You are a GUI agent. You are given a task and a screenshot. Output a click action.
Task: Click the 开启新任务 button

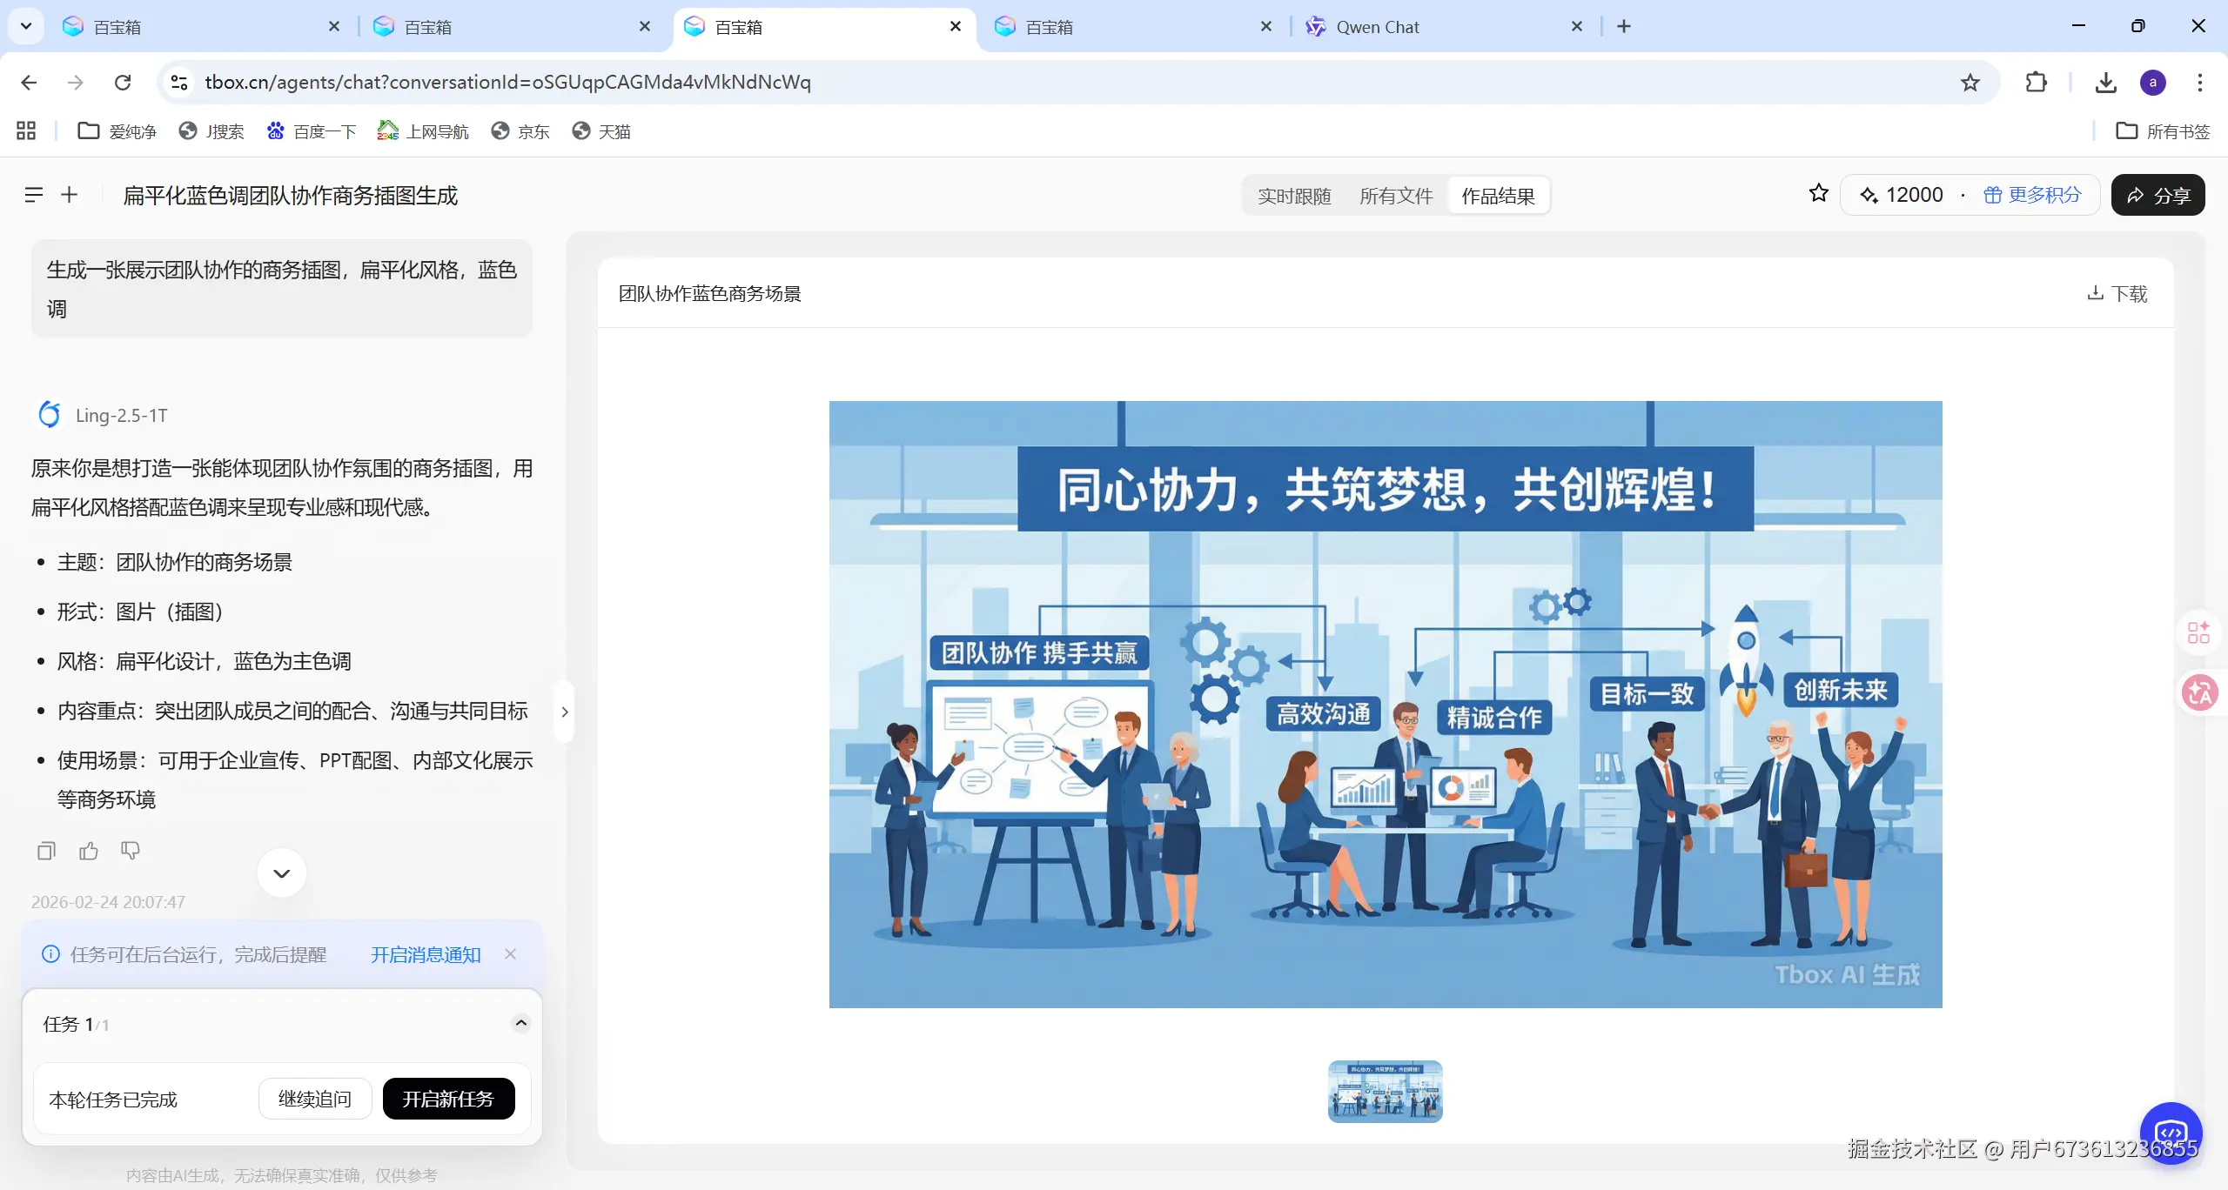coord(448,1099)
